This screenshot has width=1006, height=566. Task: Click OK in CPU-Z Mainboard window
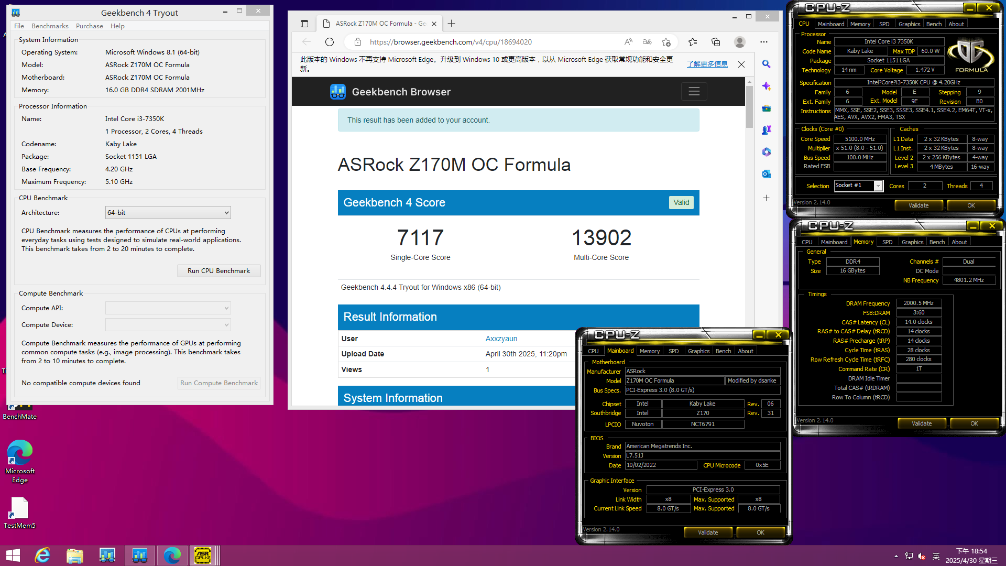[x=760, y=532]
